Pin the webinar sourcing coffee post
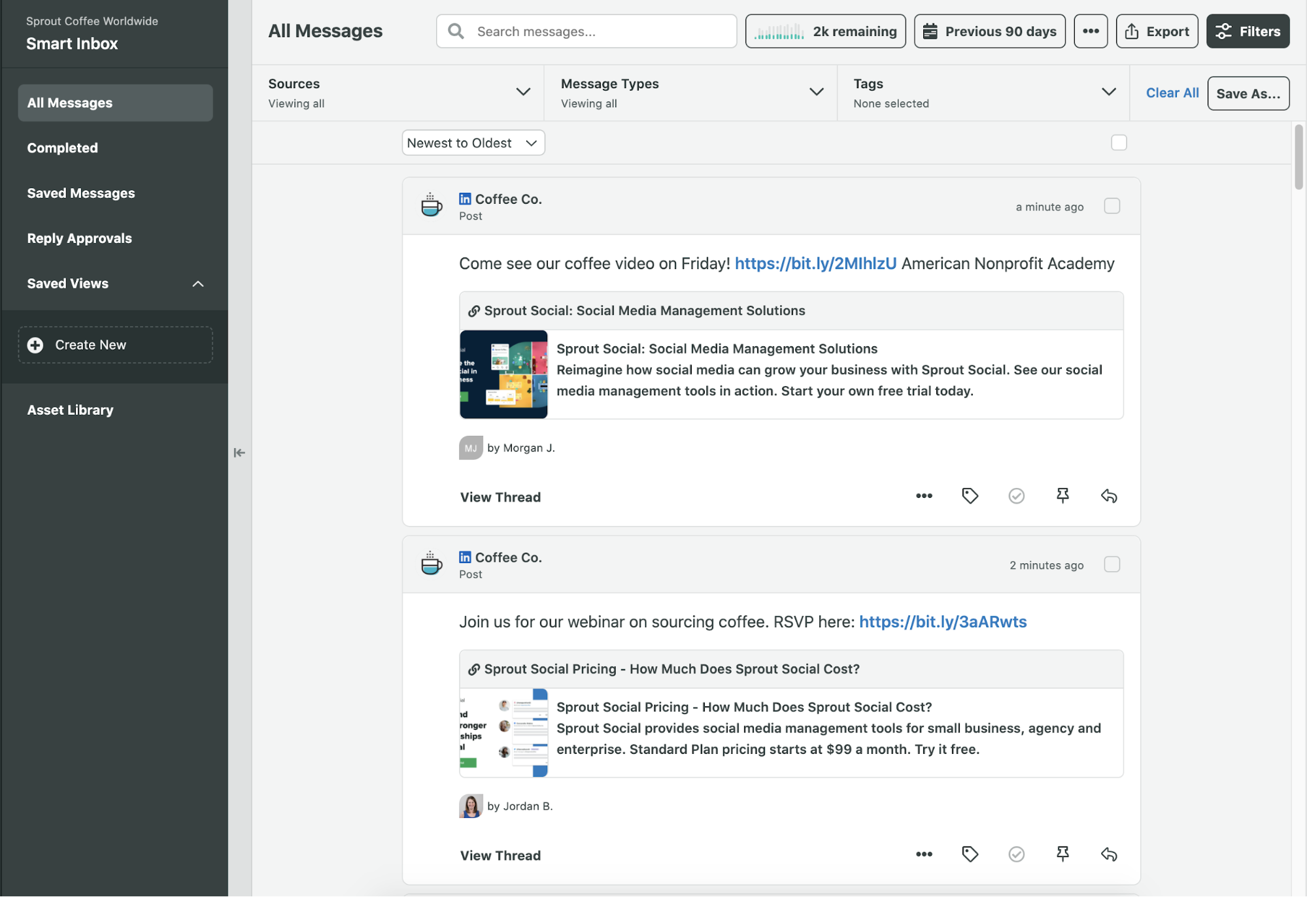 pyautogui.click(x=1063, y=854)
